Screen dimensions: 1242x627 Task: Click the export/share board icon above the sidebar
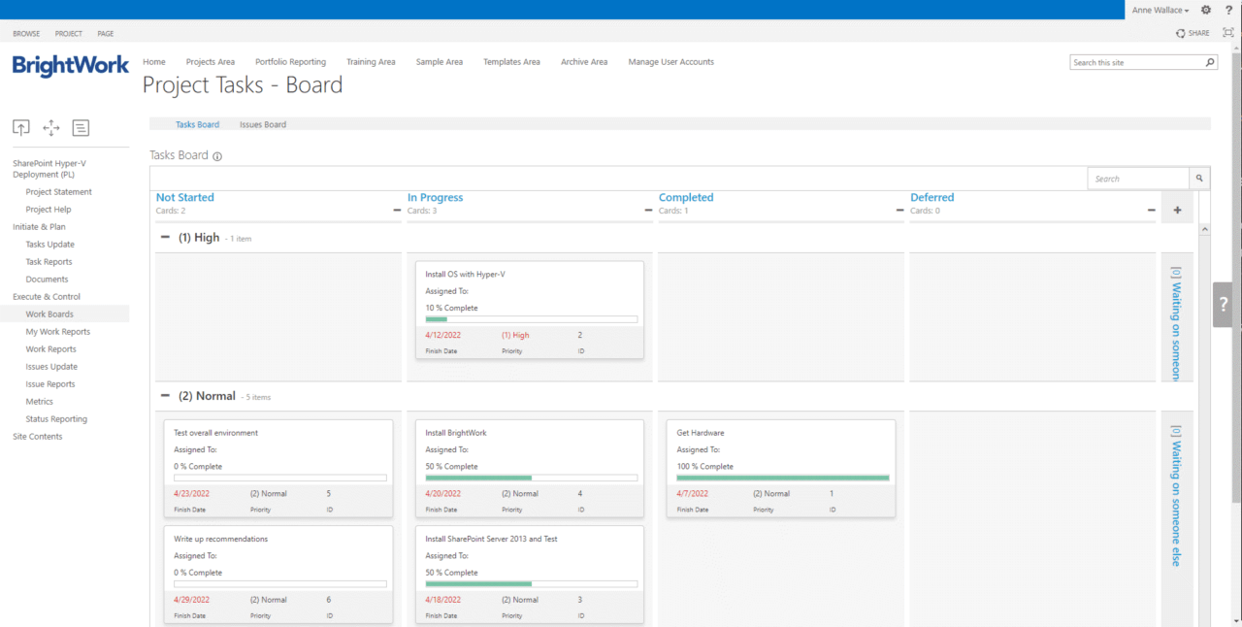pyautogui.click(x=21, y=127)
